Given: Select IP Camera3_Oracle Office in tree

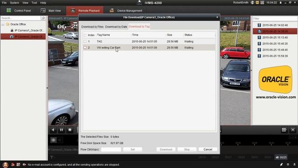Looking at the screenshot, I should (x=23, y=36).
